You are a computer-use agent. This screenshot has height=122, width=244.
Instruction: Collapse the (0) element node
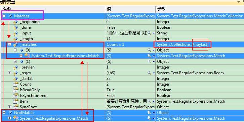(x=15, y=50)
